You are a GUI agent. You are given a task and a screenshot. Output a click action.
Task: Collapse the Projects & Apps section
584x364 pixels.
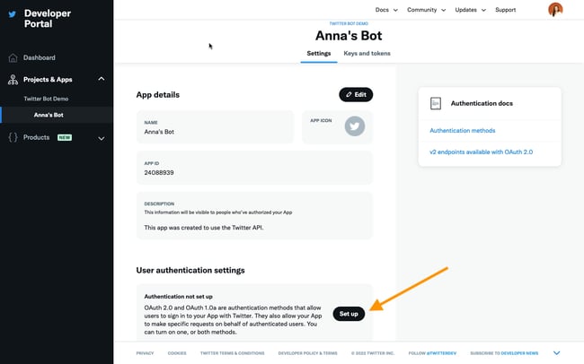tap(102, 79)
